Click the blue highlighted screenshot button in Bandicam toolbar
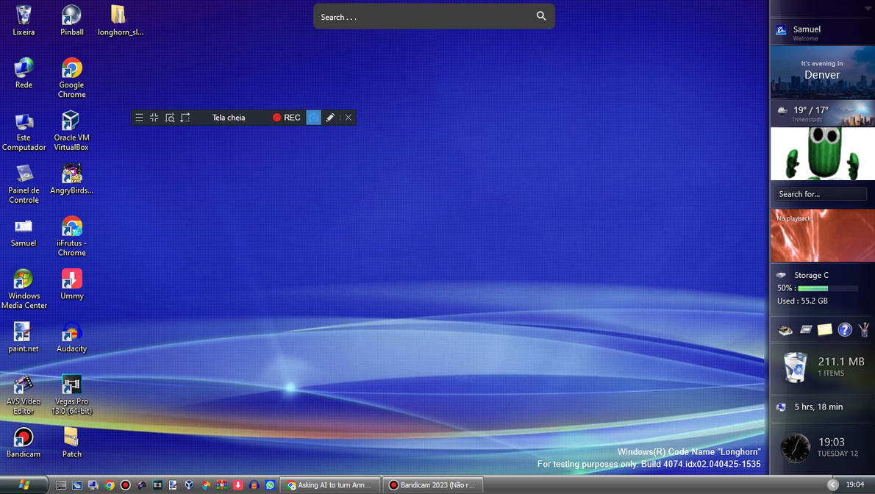This screenshot has height=494, width=875. tap(314, 117)
